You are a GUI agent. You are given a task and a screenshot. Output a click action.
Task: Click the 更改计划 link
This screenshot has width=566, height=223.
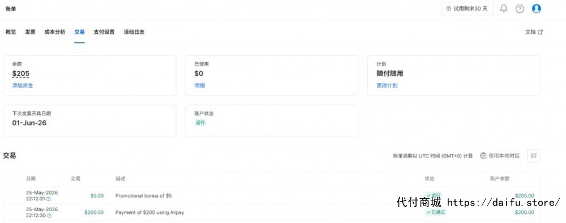pos(387,85)
